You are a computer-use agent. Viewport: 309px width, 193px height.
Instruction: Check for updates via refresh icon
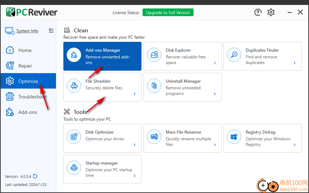pyautogui.click(x=35, y=176)
